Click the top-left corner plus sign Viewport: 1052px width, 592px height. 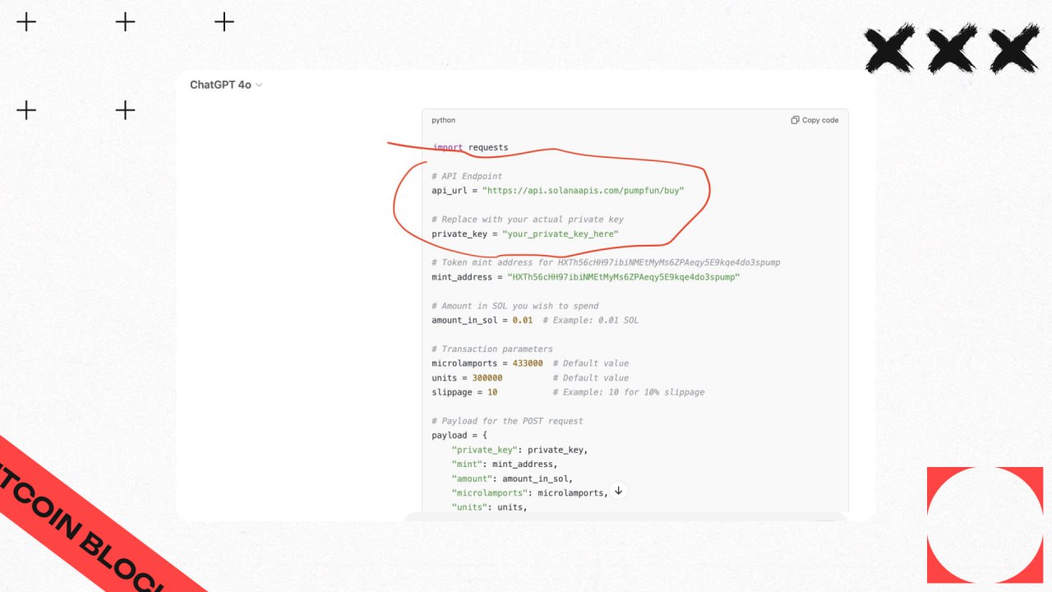[x=26, y=22]
